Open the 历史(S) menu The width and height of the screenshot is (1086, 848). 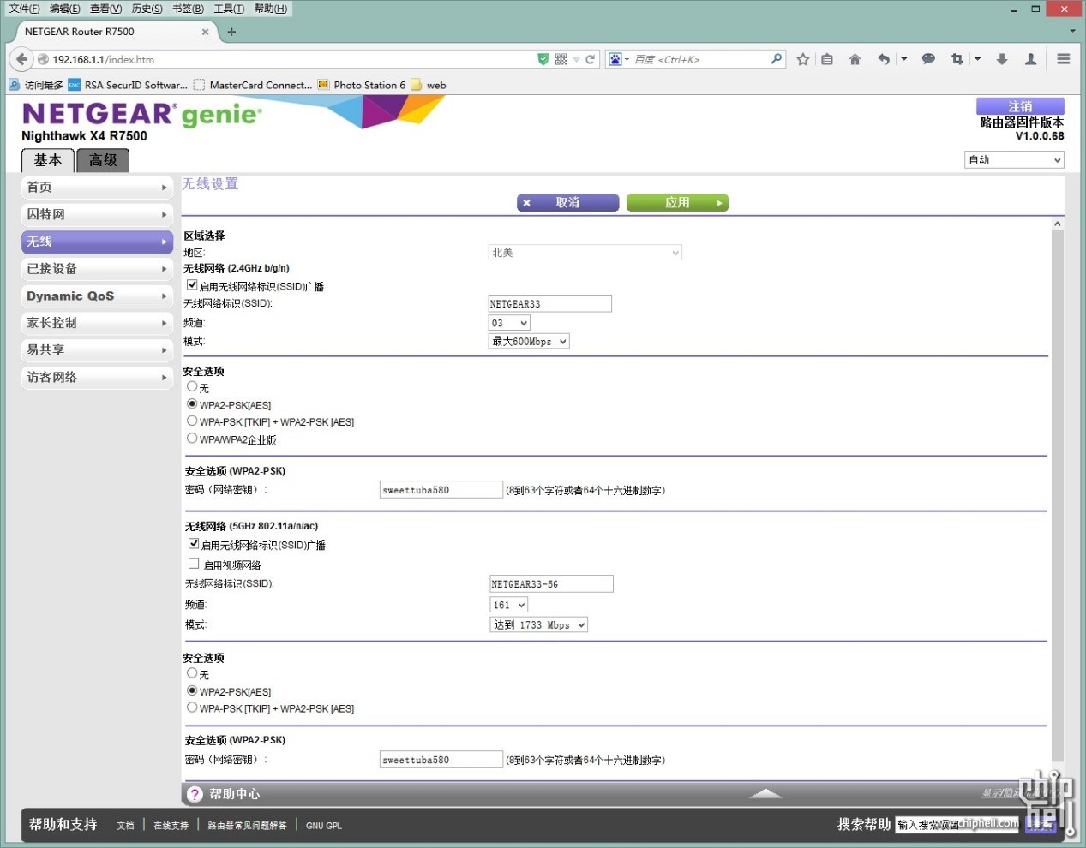tap(147, 9)
